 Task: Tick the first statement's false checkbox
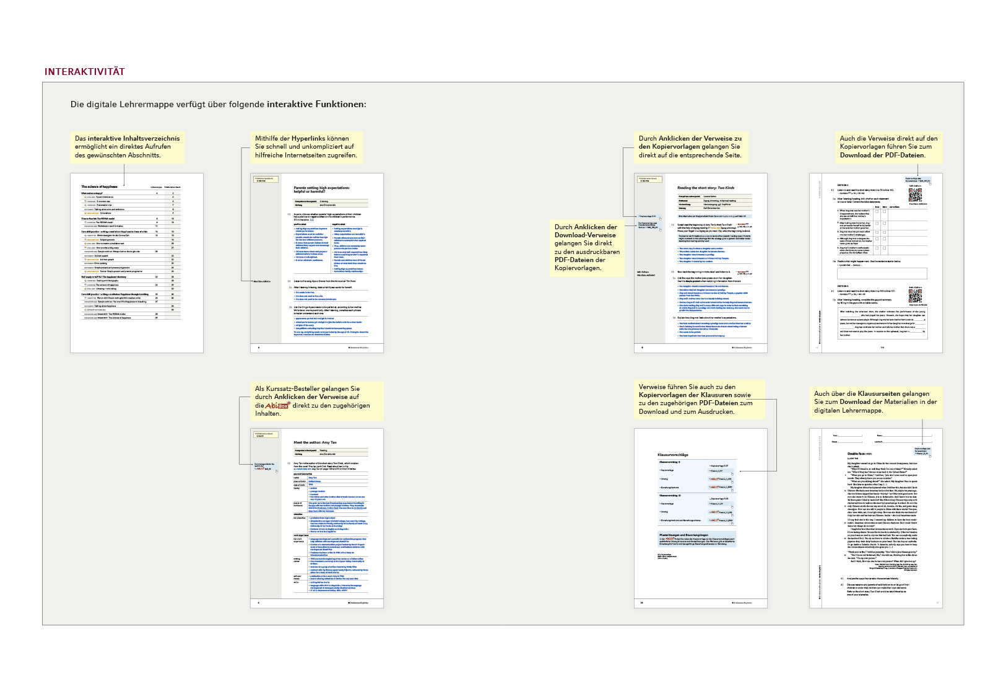885,212
